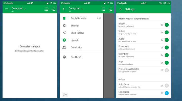Screen dimensions: 182x101
Task: Disable the Videos toggle switch
Action: point(167,32)
